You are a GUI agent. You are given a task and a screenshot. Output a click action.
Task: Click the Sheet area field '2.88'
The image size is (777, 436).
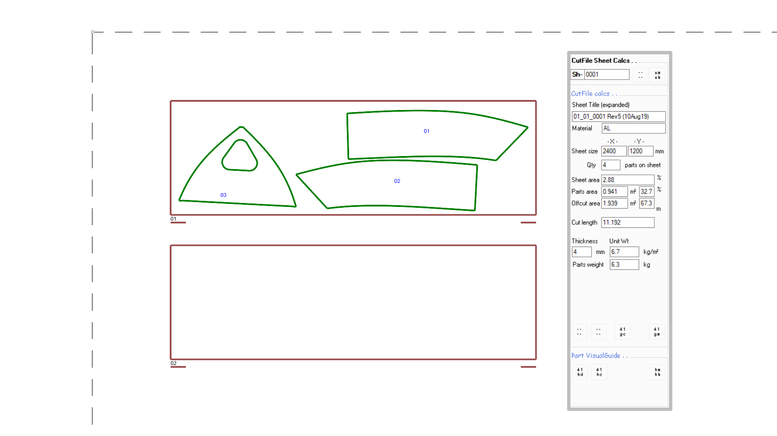(x=628, y=180)
